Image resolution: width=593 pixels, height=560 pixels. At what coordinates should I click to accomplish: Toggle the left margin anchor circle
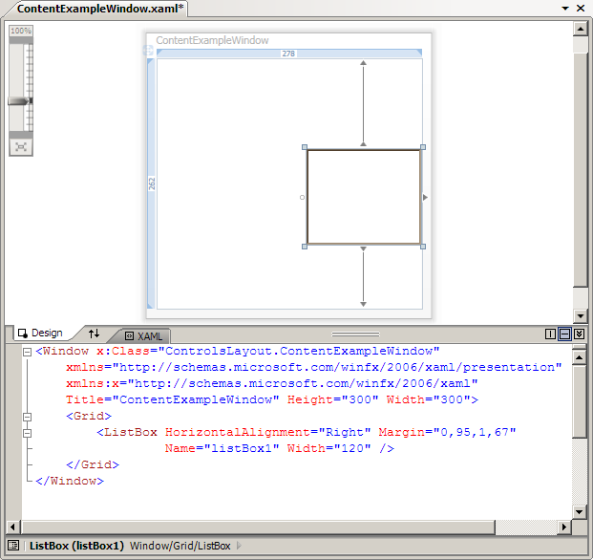coord(302,197)
